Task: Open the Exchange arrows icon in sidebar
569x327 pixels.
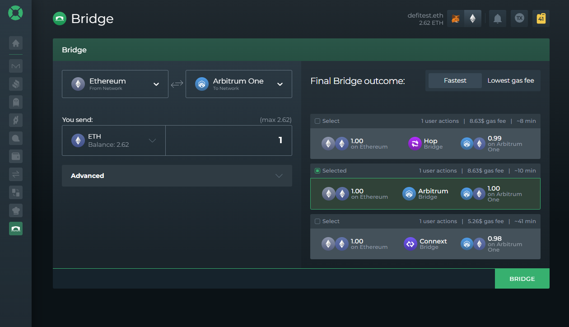Action: coord(16,174)
